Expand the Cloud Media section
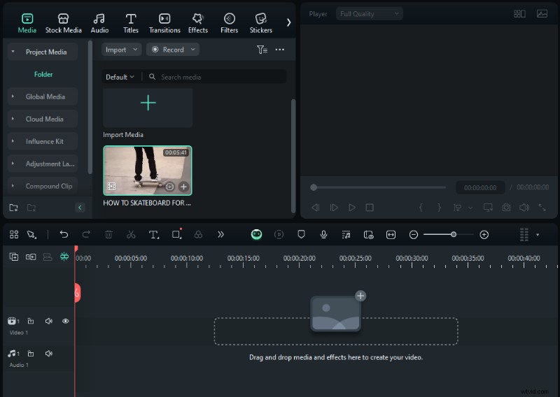 (13, 119)
